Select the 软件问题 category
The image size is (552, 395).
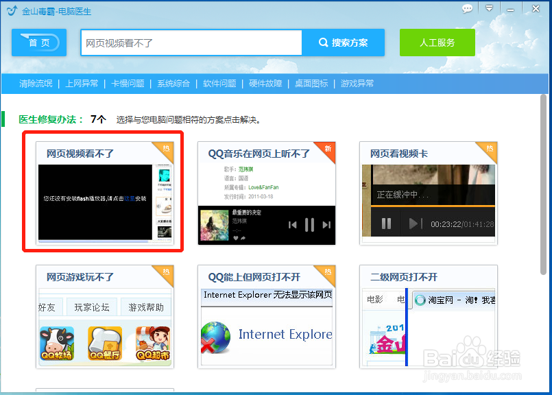click(219, 84)
